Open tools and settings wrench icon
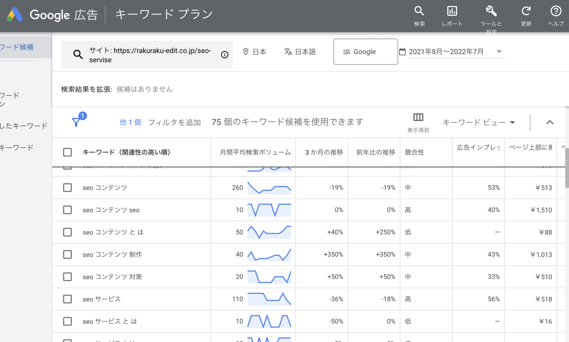Image resolution: width=569 pixels, height=342 pixels. (491, 11)
